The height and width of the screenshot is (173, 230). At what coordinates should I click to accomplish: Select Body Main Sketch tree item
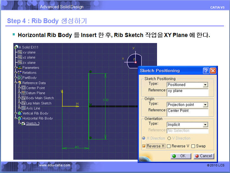coord(40,98)
